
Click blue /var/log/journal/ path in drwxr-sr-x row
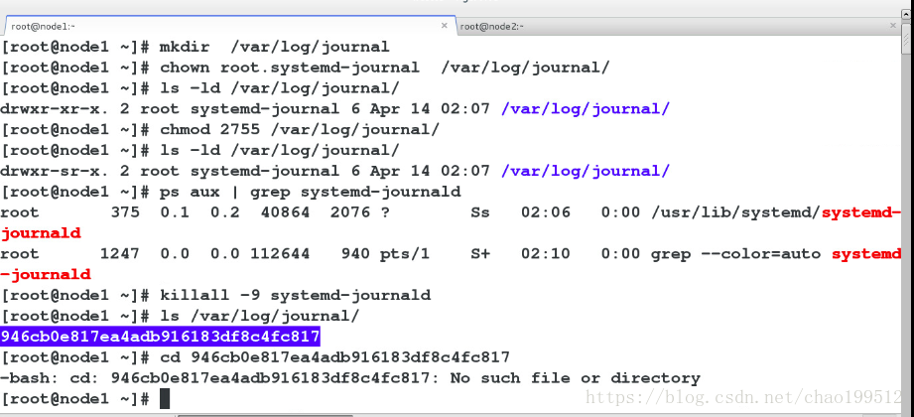tap(586, 172)
